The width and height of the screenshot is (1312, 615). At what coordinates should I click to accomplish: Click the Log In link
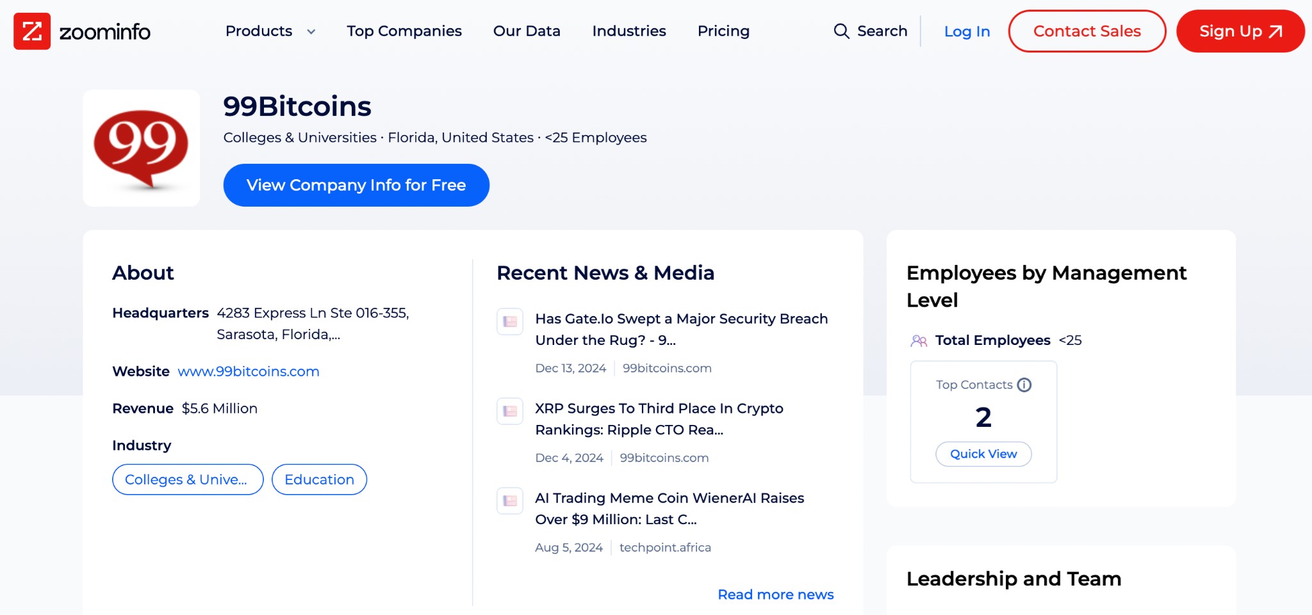point(967,31)
